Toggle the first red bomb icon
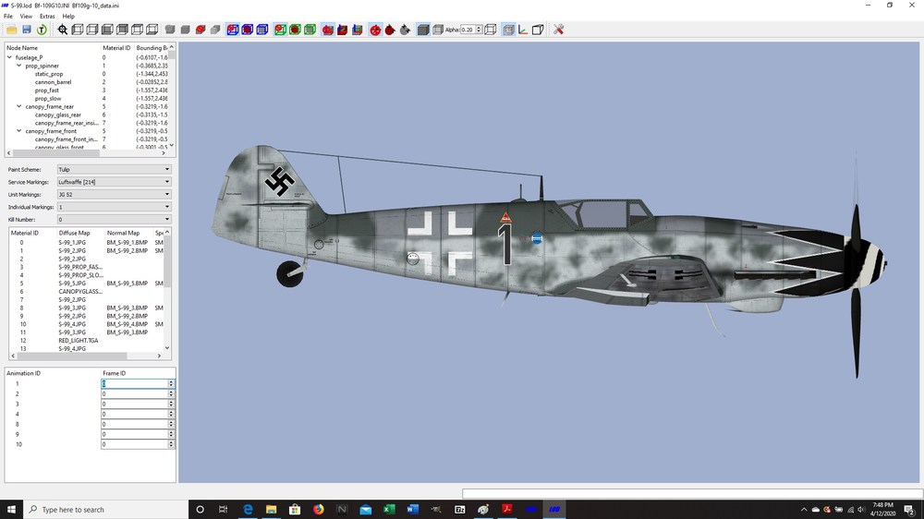The height and width of the screenshot is (519, 924). click(375, 30)
